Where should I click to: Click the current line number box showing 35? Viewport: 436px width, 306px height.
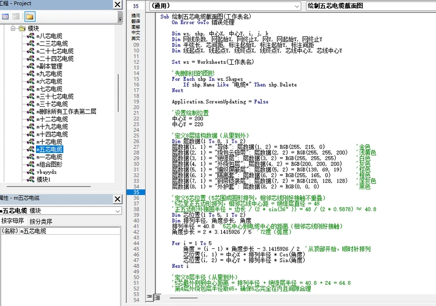coord(136,6)
